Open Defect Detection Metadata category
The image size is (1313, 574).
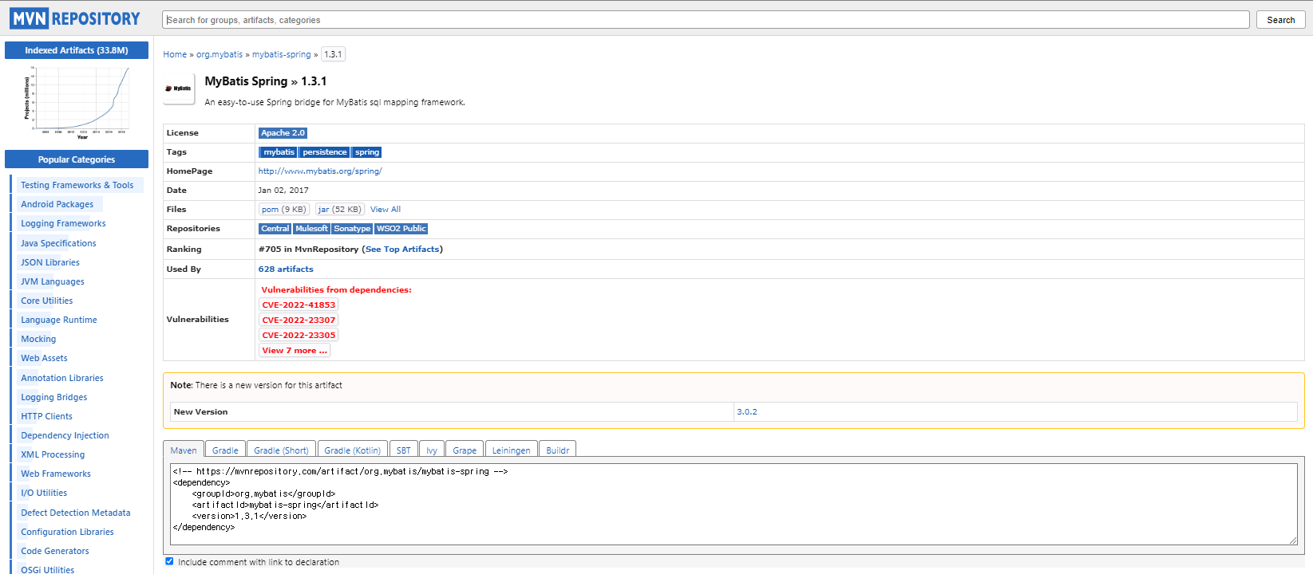(76, 513)
